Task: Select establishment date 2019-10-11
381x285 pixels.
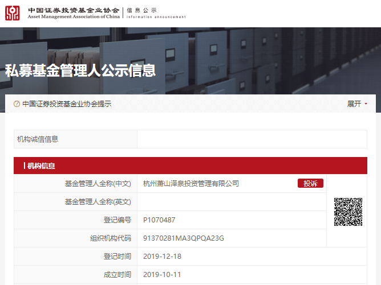Action: 162,275
